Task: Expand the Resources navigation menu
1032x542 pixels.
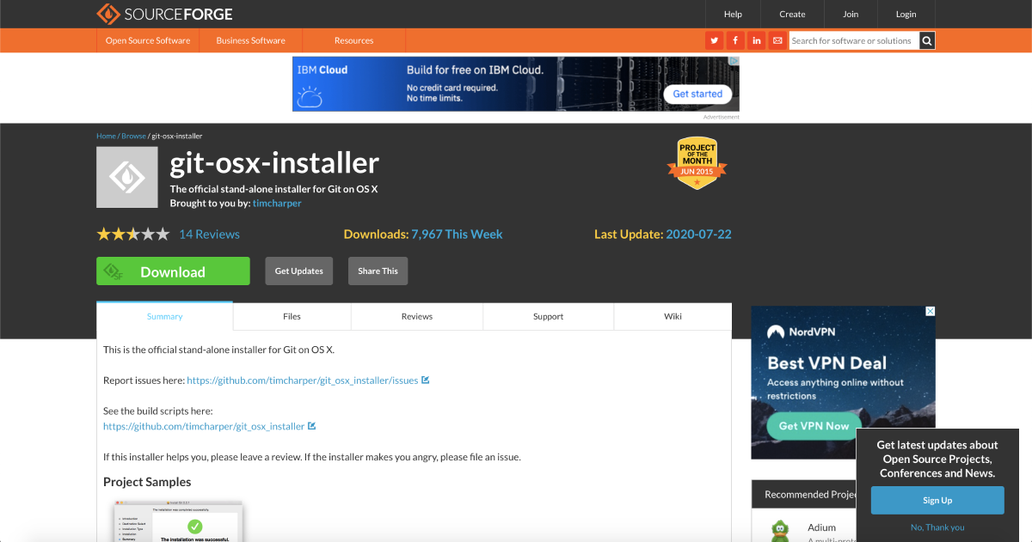Action: 353,40
